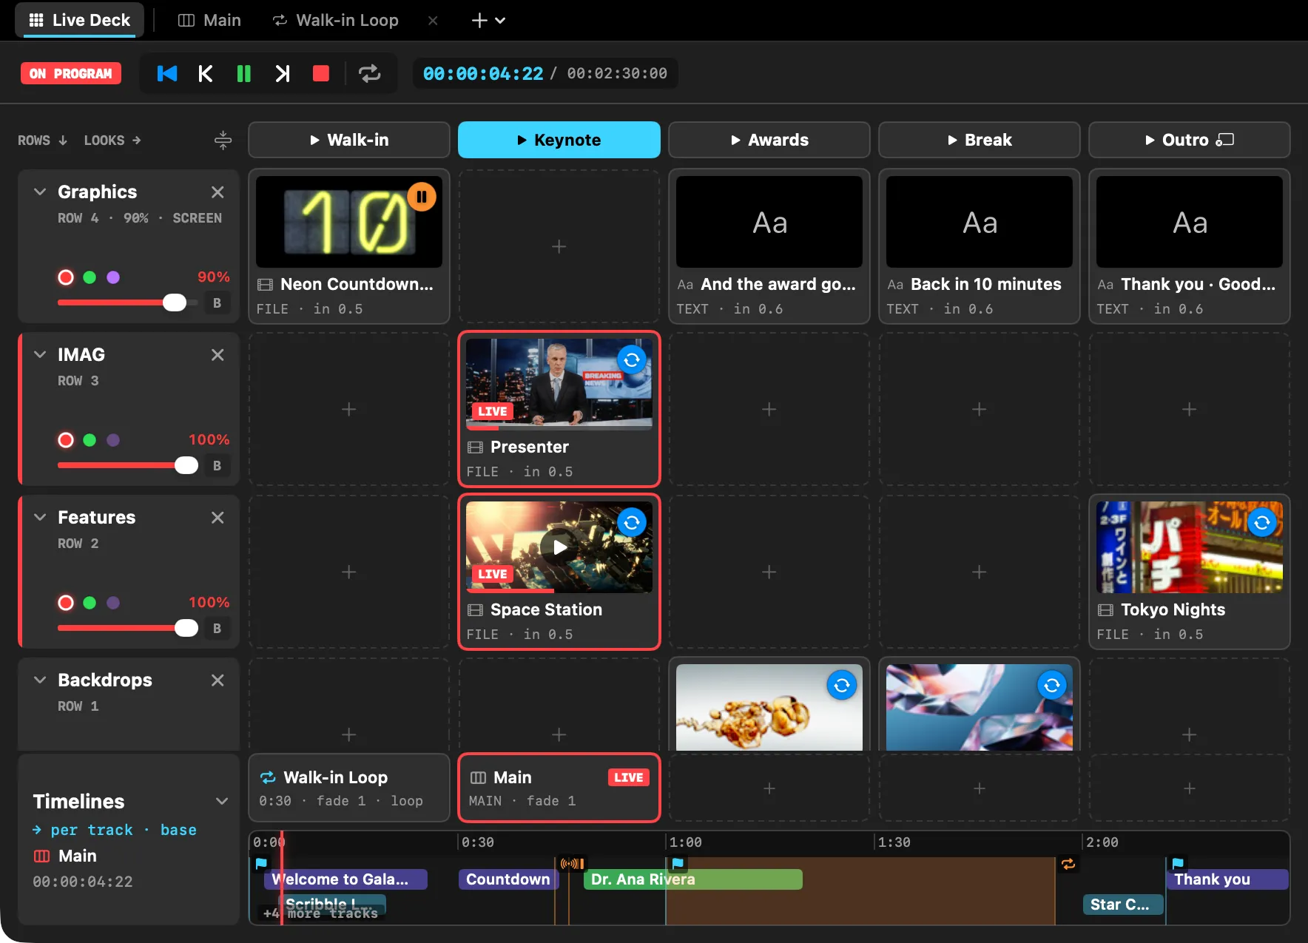Trigger the Break look
This screenshot has width=1308, height=943.
[x=980, y=140]
